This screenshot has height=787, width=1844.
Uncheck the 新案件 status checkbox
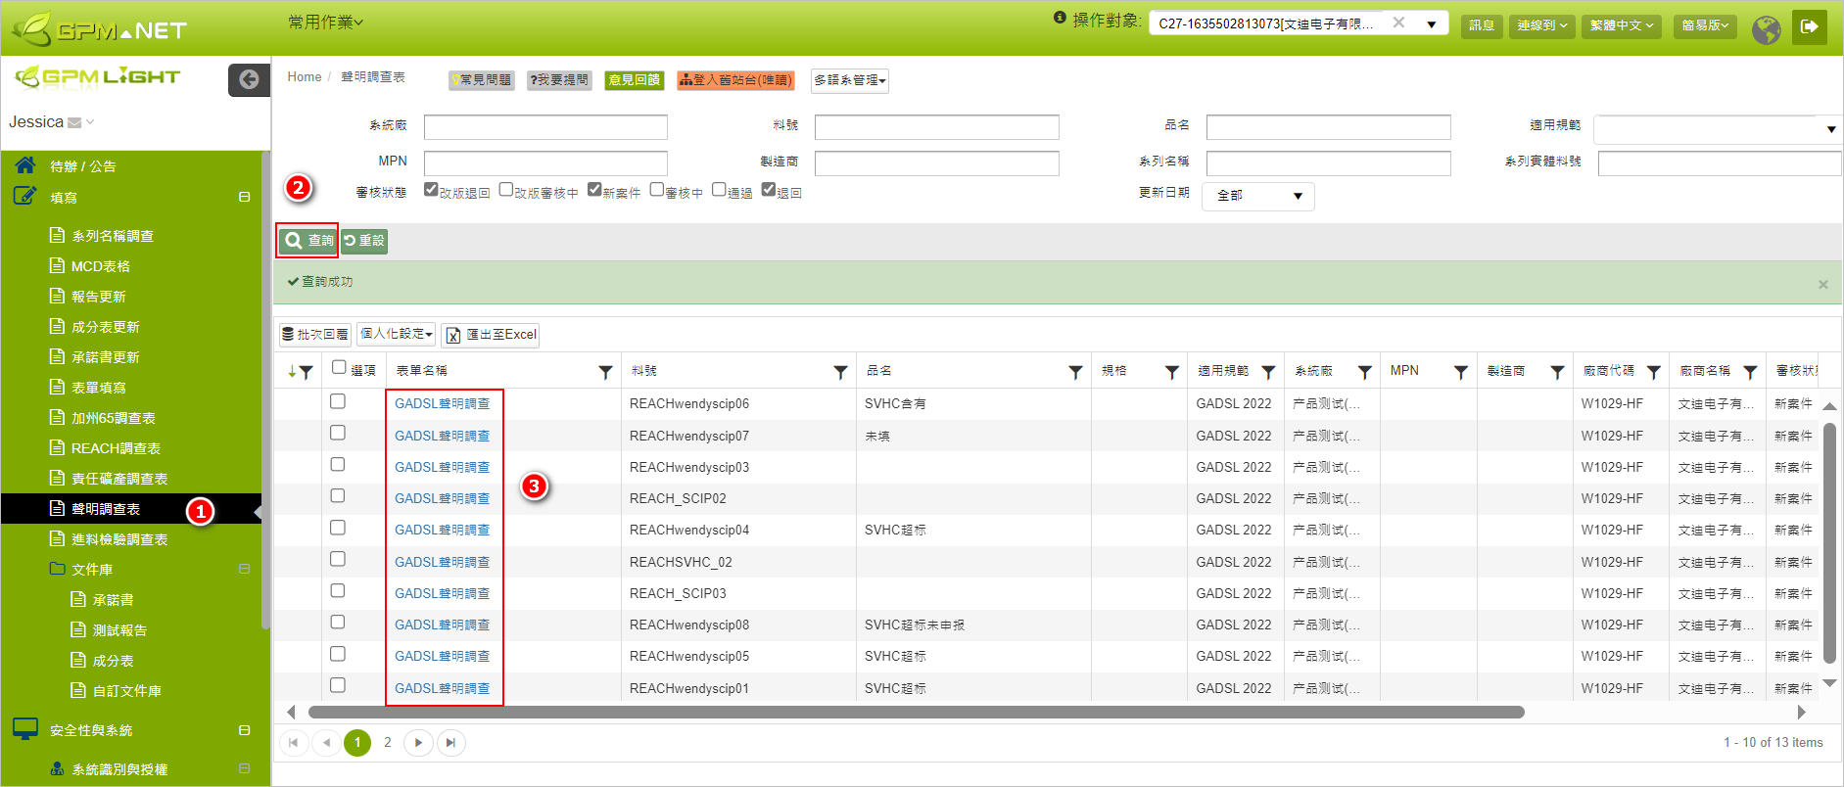[594, 190]
